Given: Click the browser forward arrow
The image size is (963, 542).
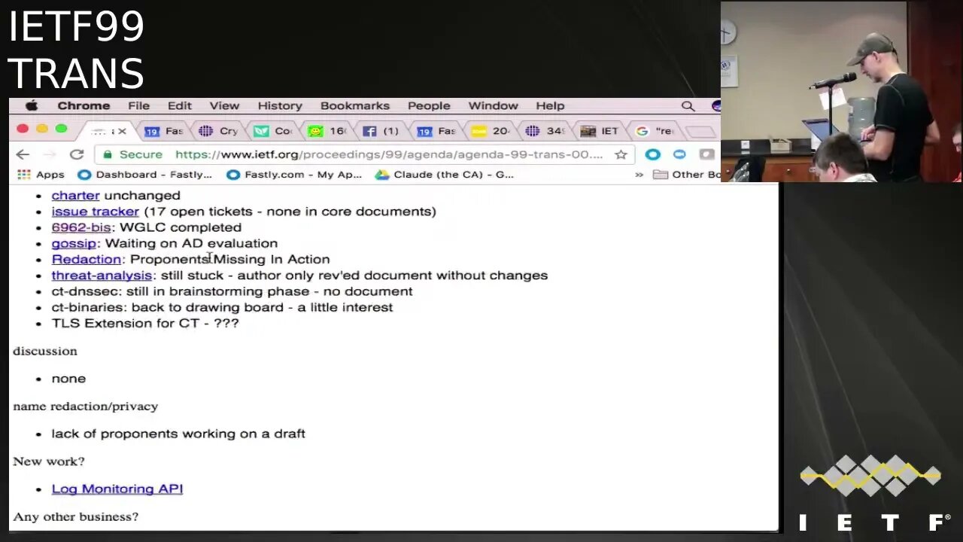Looking at the screenshot, I should tap(50, 154).
